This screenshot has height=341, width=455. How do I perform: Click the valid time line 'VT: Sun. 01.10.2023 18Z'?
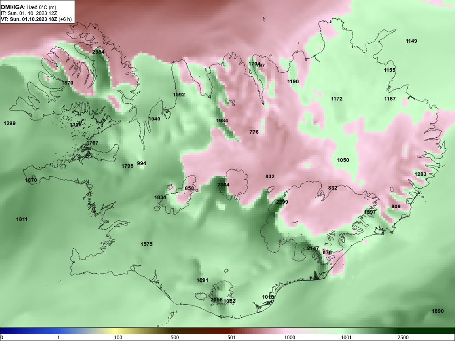(x=29, y=19)
